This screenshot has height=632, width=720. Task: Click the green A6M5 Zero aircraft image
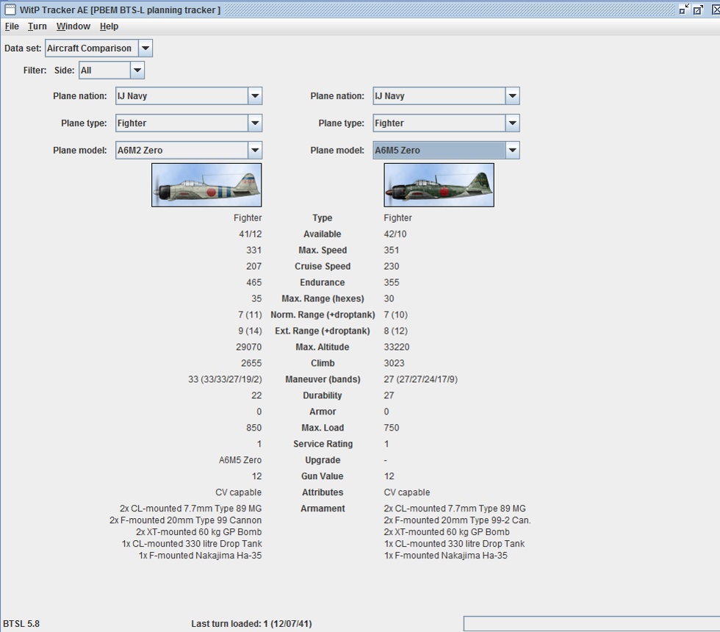coord(439,185)
